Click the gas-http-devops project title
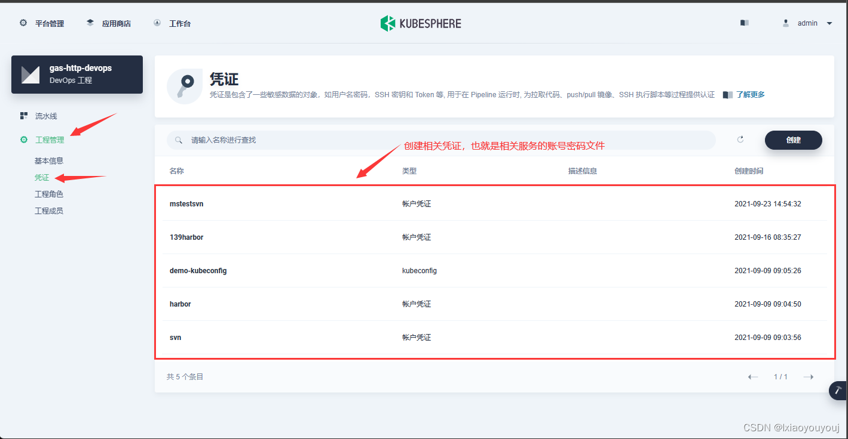This screenshot has width=848, height=439. click(81, 69)
